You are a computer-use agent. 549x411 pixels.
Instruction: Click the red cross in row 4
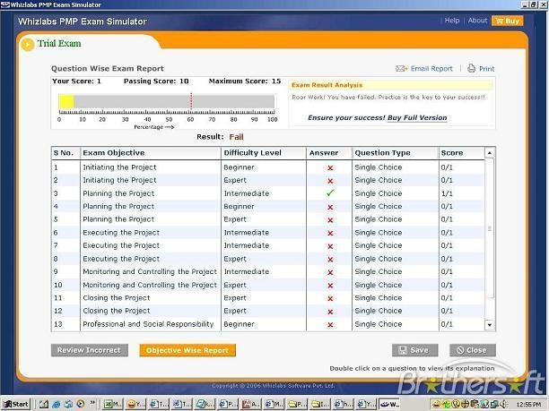click(330, 207)
